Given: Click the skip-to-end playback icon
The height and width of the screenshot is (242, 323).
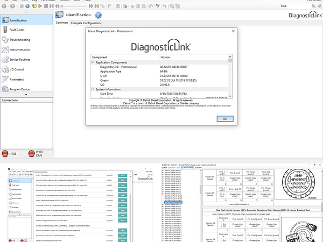Looking at the screenshot, I should pyautogui.click(x=96, y=6).
